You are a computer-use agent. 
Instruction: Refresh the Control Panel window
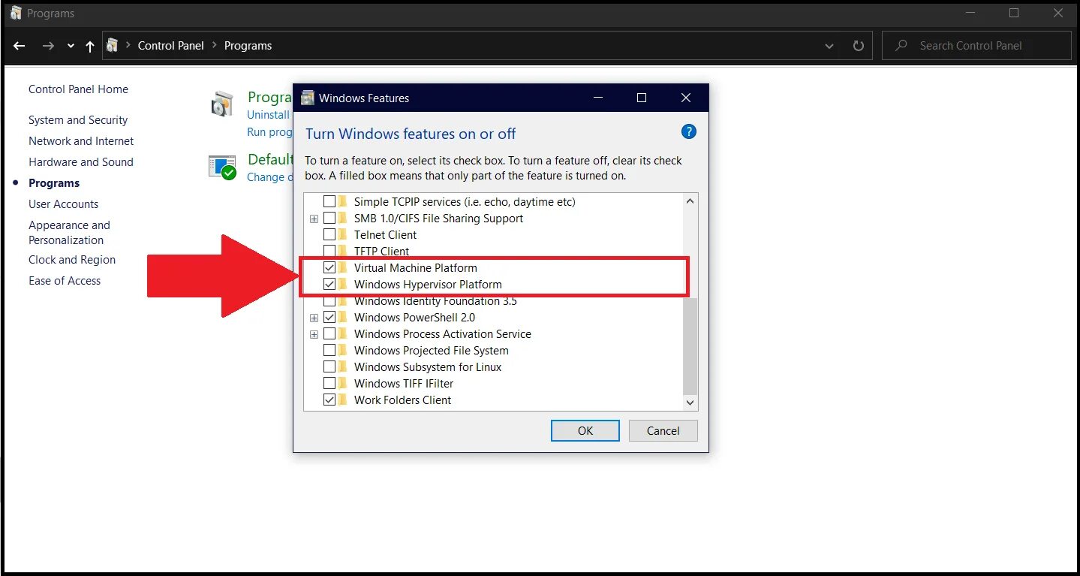coord(859,46)
